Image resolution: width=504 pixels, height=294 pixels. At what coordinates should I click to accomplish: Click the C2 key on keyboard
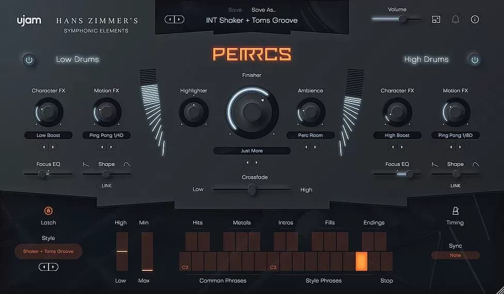185,262
